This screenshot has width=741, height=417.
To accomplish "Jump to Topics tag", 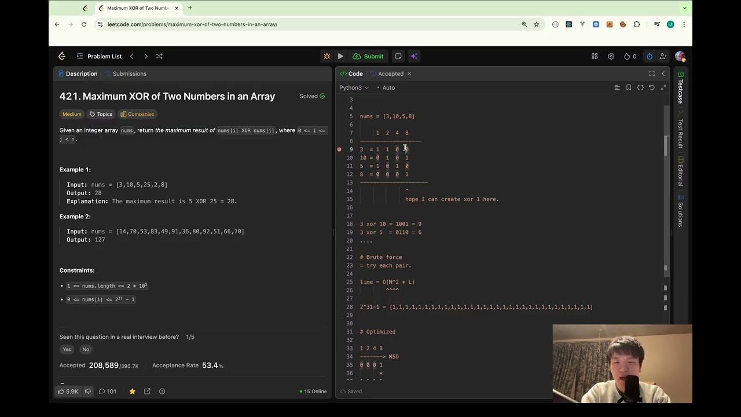I will click(x=101, y=114).
